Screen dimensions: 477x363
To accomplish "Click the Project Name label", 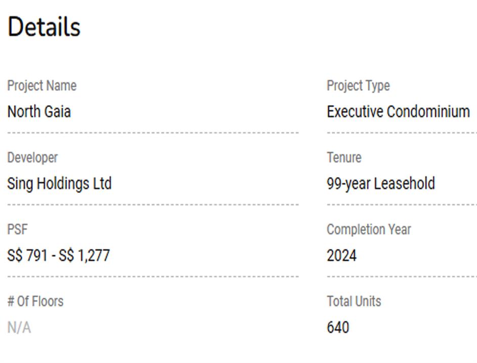I will (41, 86).
